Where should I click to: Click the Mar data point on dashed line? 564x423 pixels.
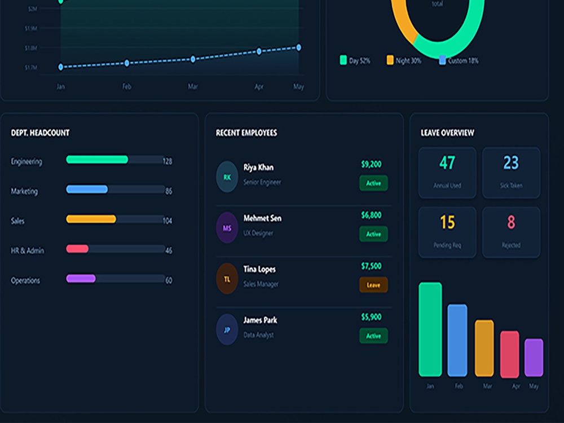pos(193,59)
